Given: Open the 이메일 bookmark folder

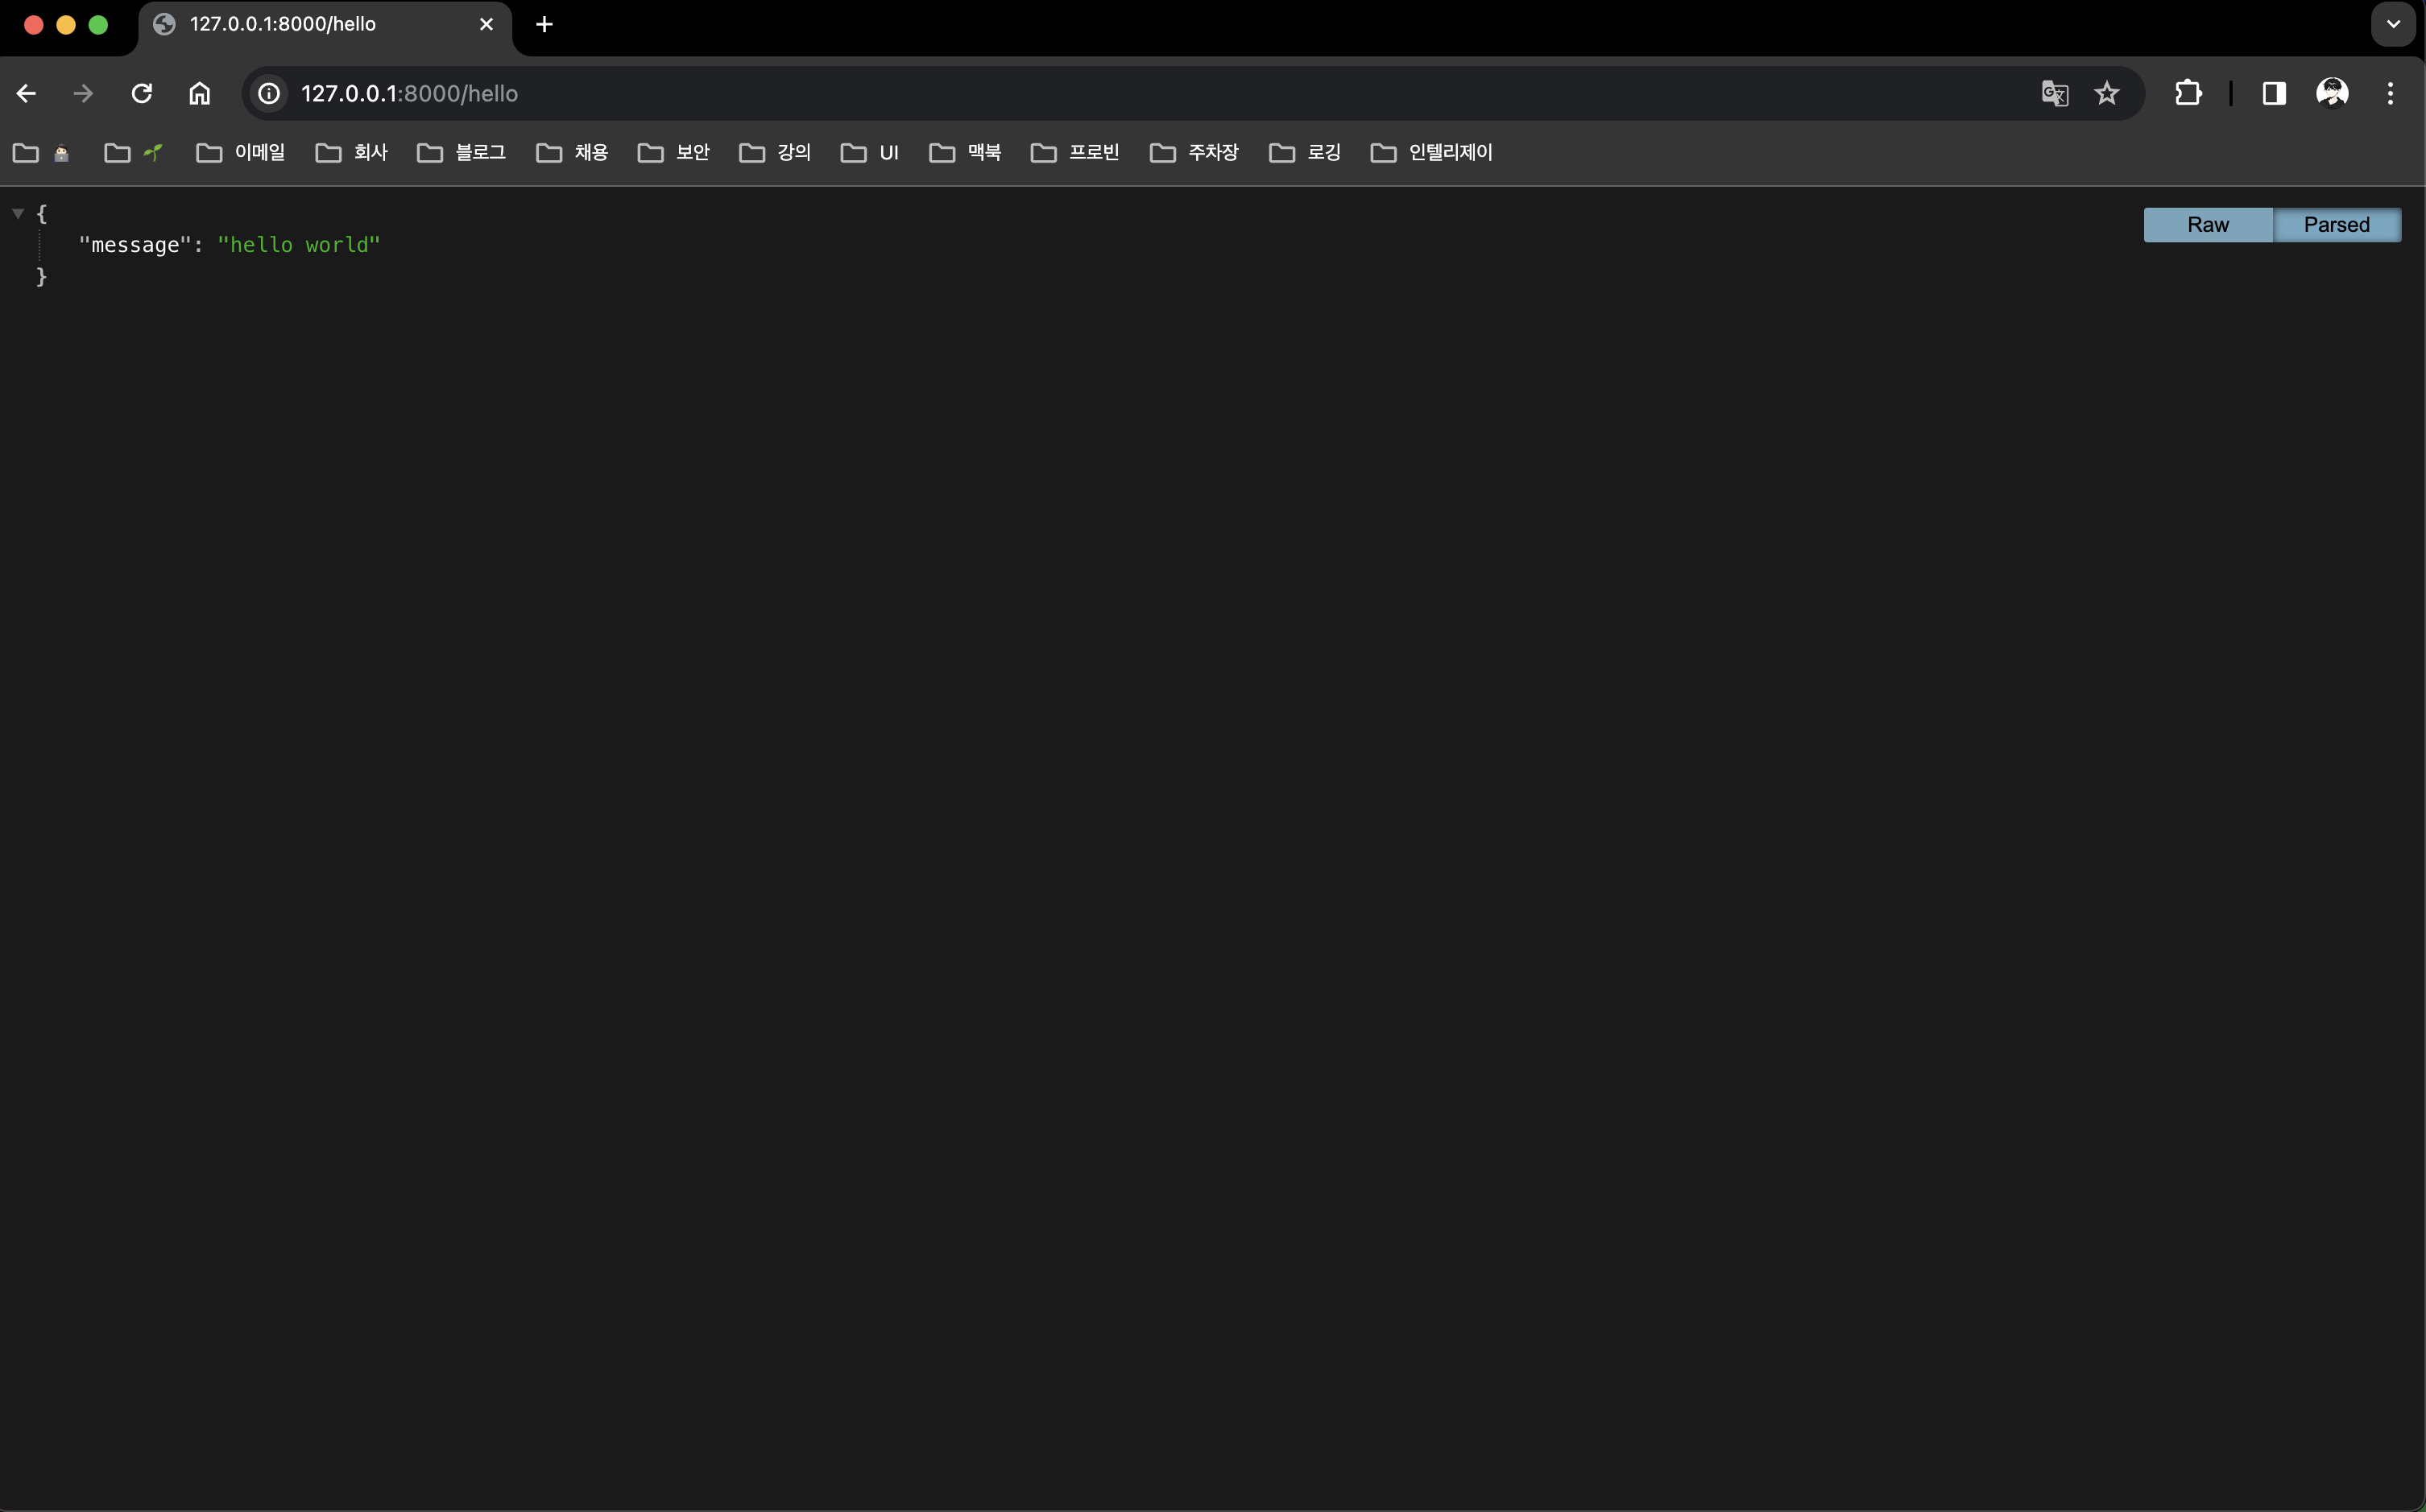Looking at the screenshot, I should click(240, 153).
